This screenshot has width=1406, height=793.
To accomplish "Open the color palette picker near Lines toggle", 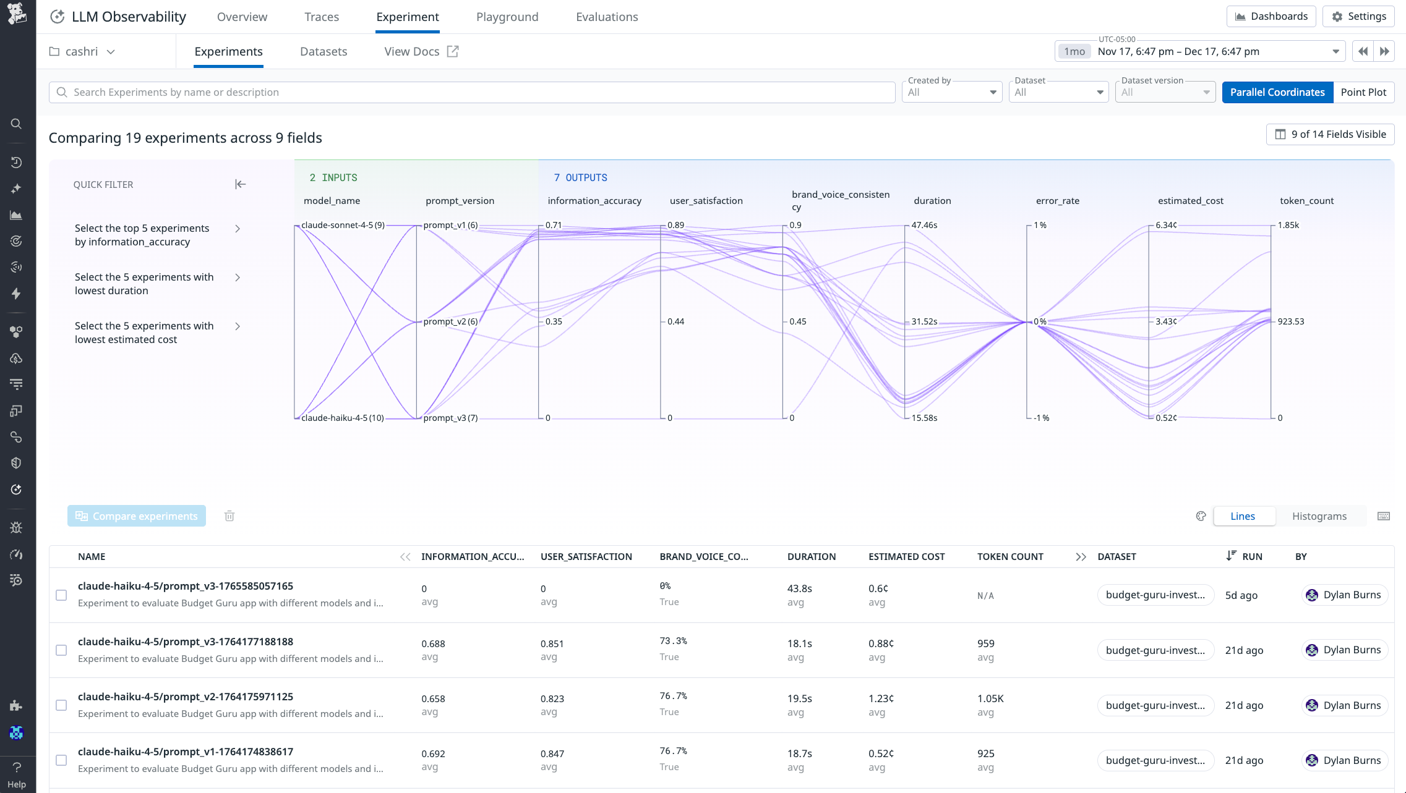I will pos(1200,515).
